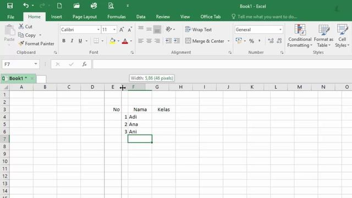Open the Calibri font name dropdown

tap(98, 30)
